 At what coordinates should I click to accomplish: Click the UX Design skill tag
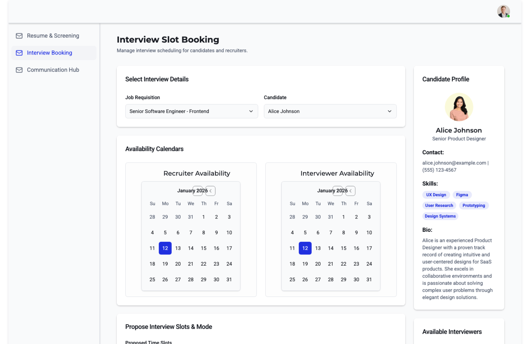pyautogui.click(x=436, y=195)
